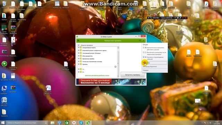The width and height of the screenshot is (222, 125).
Task: Click scan list scrollbar up arrow
Action: [118, 48]
